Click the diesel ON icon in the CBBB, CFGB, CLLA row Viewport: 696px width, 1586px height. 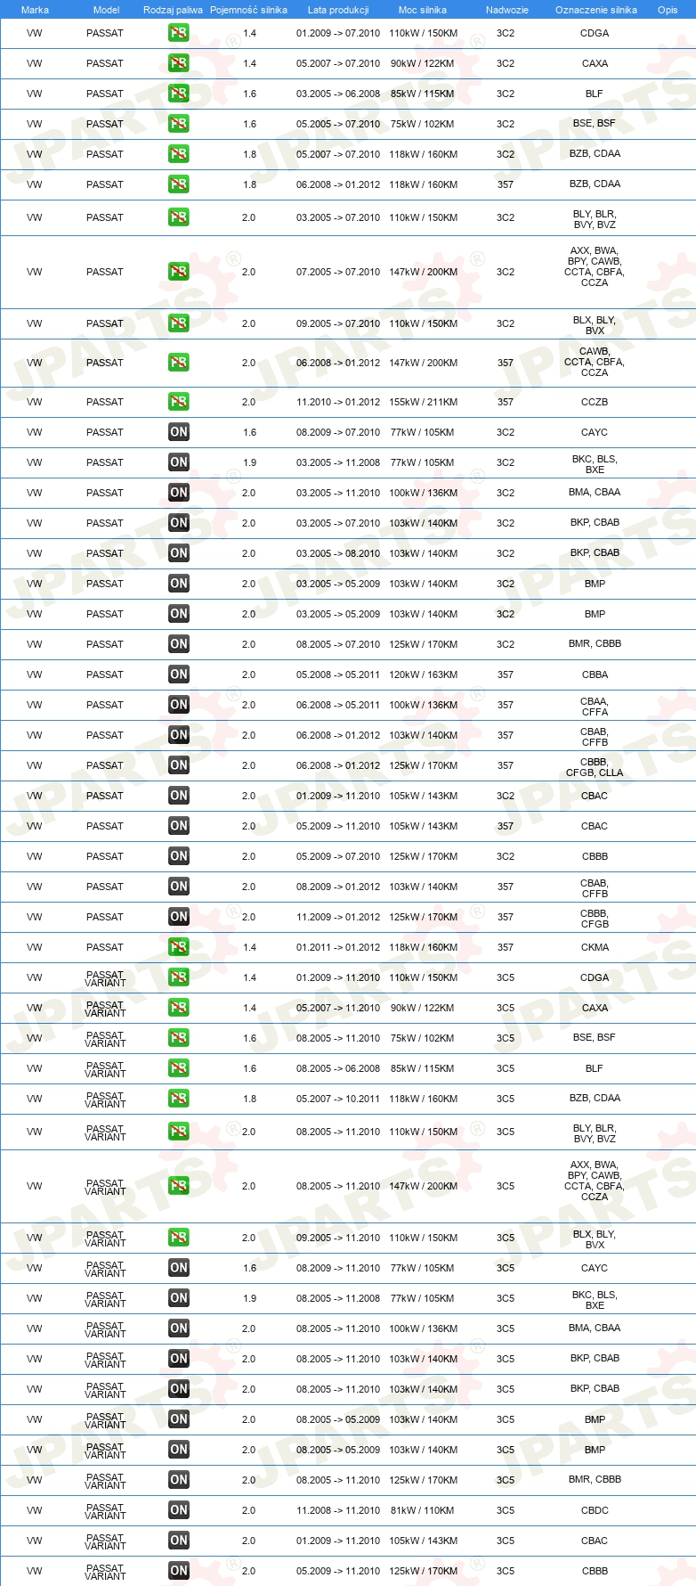(x=179, y=765)
